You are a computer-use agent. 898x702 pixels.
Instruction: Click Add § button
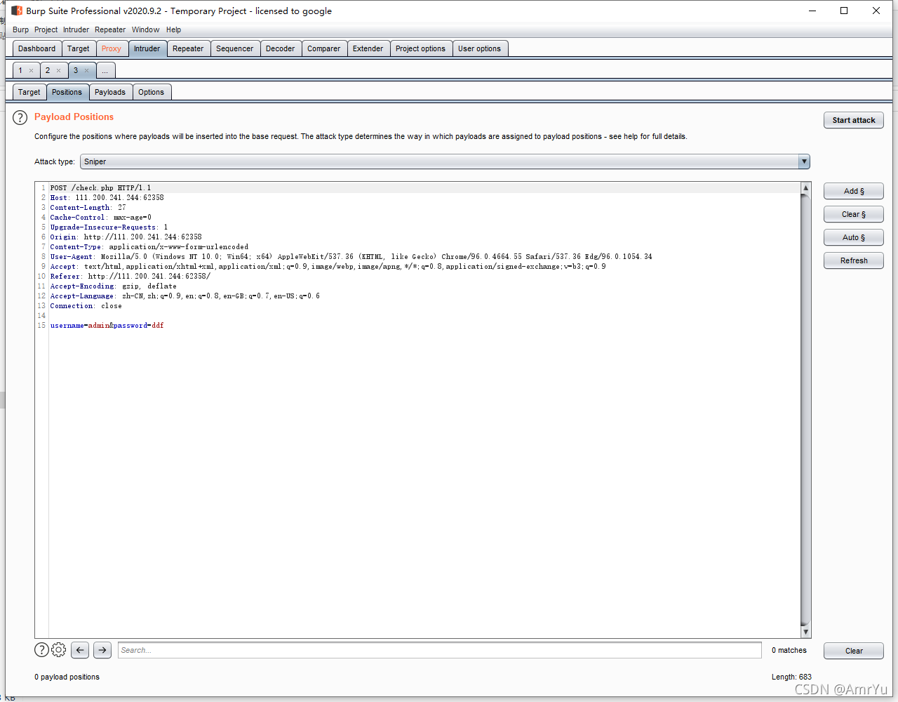(854, 191)
